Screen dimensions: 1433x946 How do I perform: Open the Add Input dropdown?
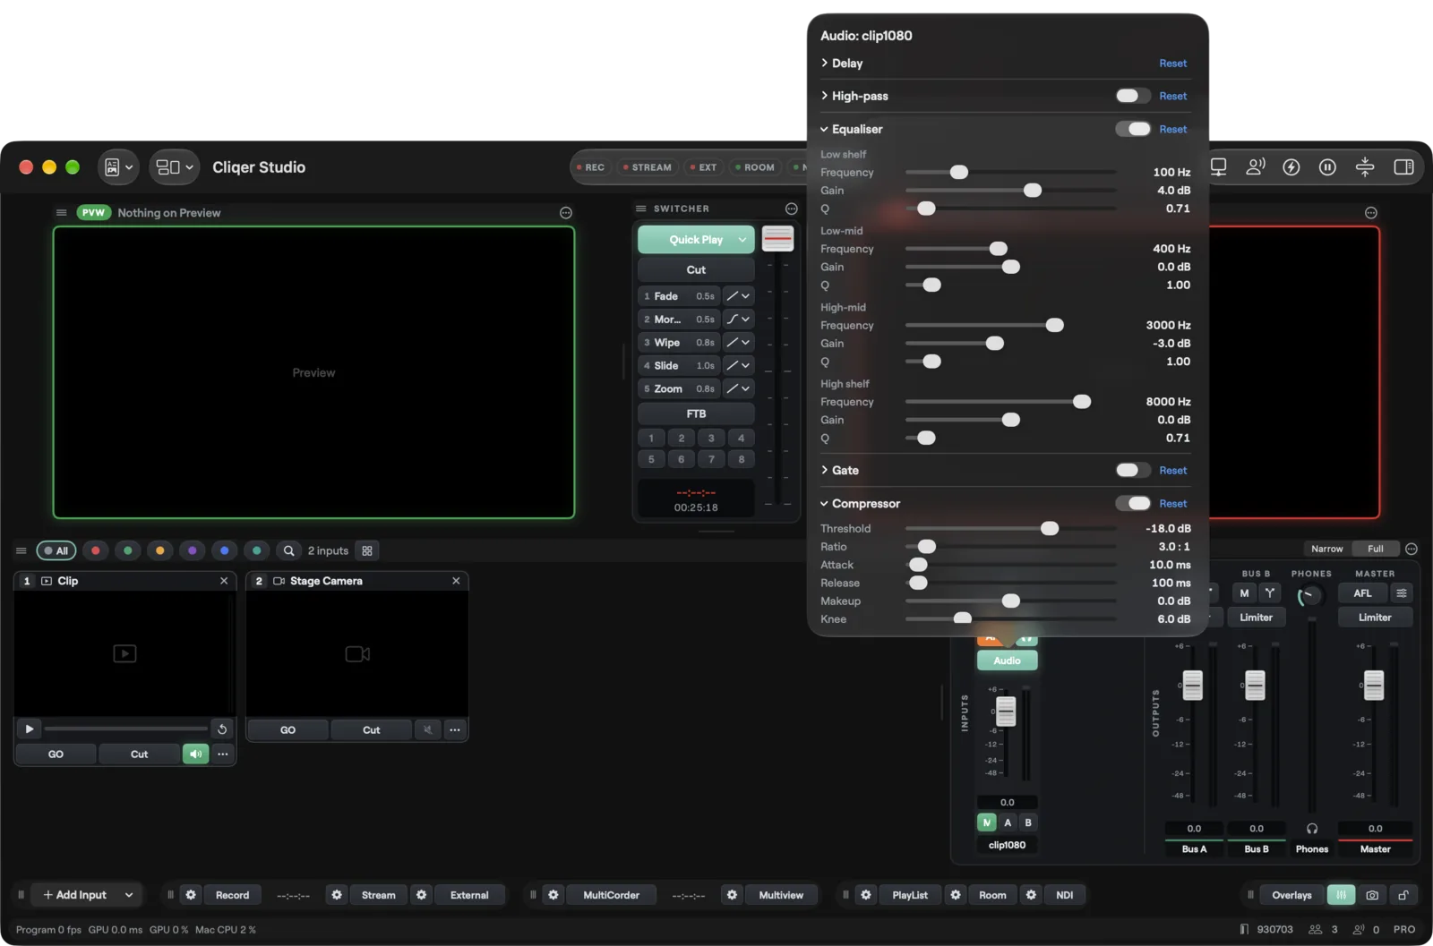click(x=129, y=895)
